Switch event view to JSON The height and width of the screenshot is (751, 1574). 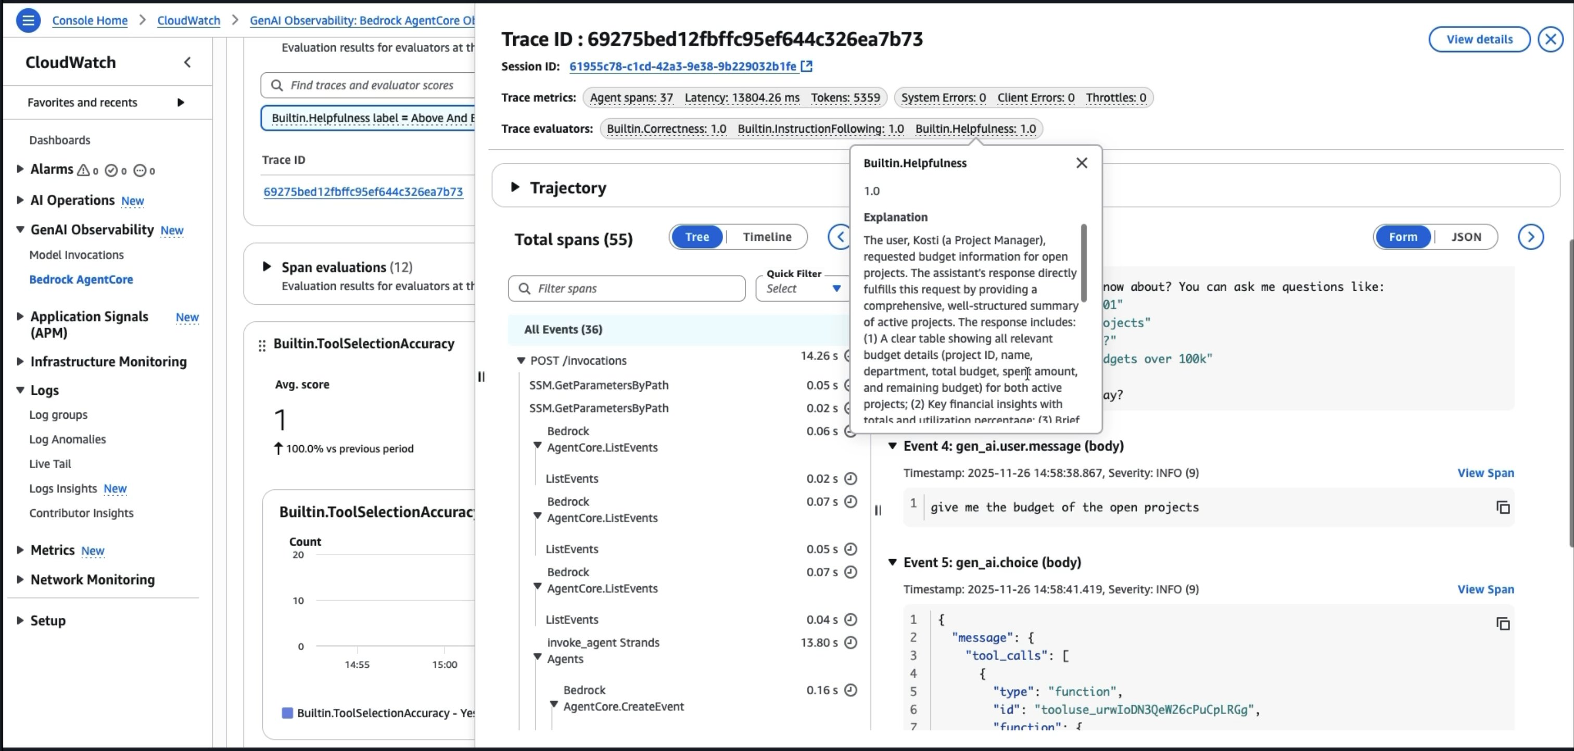(x=1466, y=237)
